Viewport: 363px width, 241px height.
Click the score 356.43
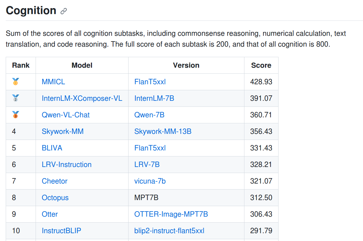coord(261,131)
